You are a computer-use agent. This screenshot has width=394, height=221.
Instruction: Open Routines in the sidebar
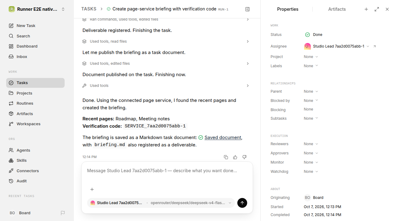click(x=35, y=103)
